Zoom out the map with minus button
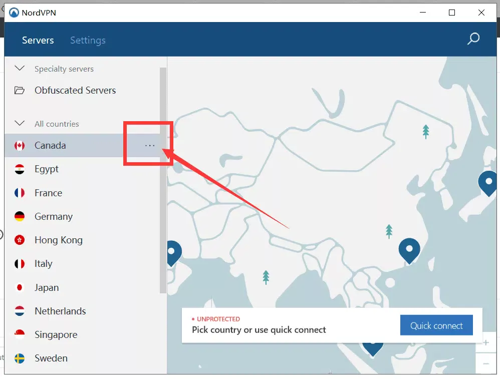Image resolution: width=500 pixels, height=379 pixels. point(486,363)
